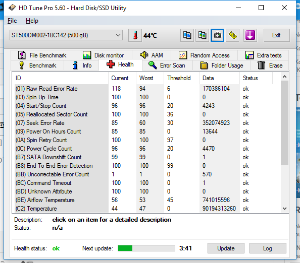Click the thermometer temperature icon
Screen dimensions: 300x263
(x=135, y=35)
